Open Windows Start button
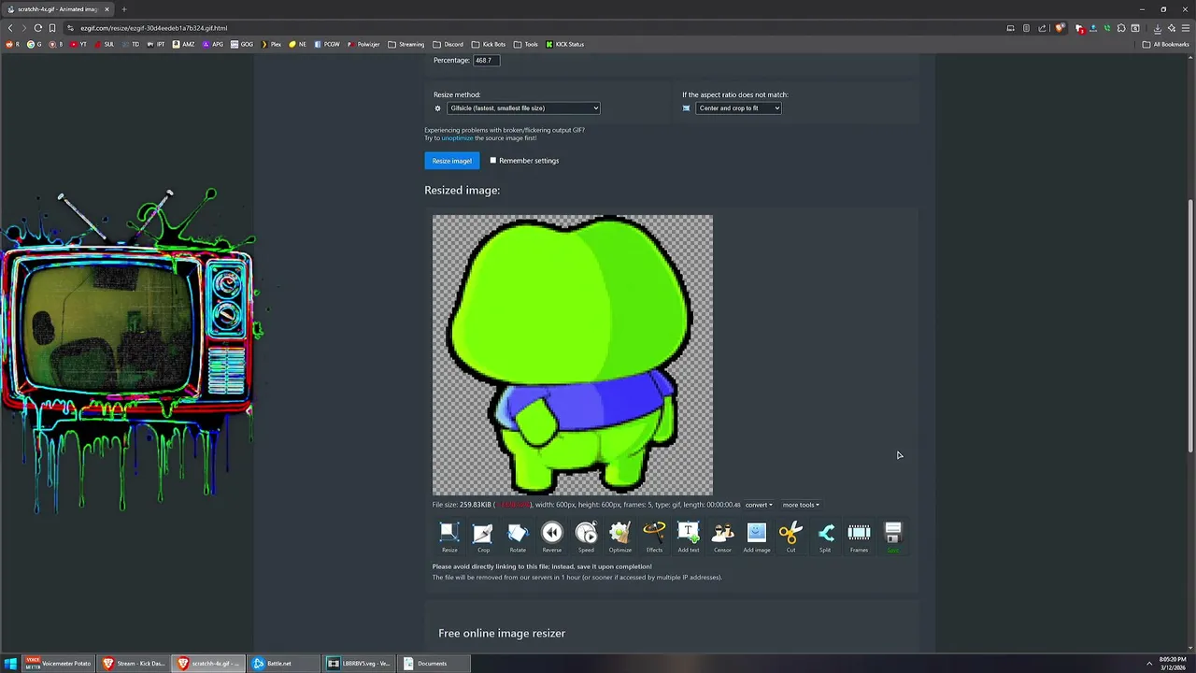The width and height of the screenshot is (1196, 673). 10,664
